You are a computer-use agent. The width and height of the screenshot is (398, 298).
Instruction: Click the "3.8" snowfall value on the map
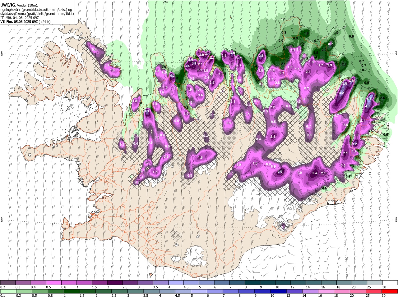(345, 84)
